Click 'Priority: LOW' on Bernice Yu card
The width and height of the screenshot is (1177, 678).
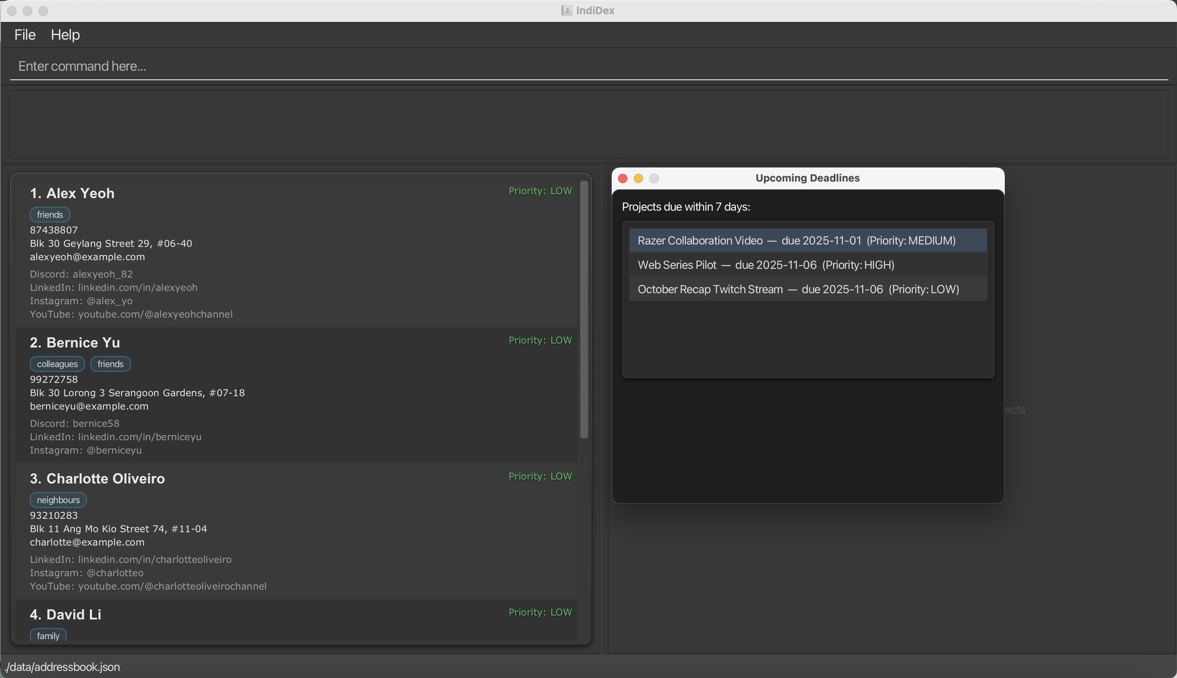click(540, 340)
